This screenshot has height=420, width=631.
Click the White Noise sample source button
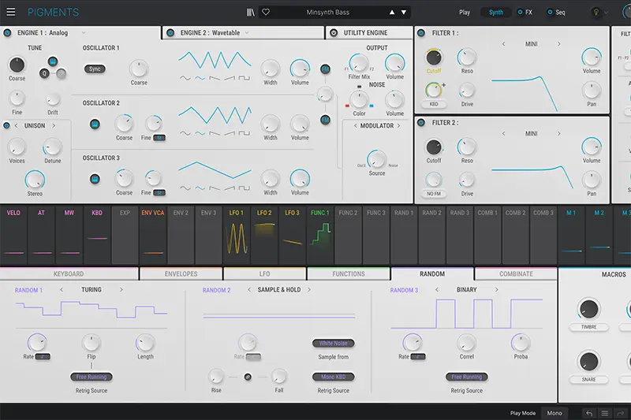tap(332, 344)
